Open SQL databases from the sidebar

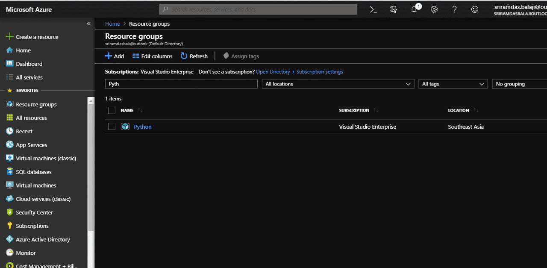33,172
